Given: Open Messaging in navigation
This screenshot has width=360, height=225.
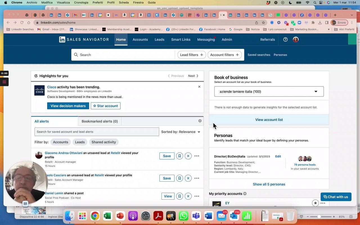Looking at the screenshot, I should click(x=206, y=39).
